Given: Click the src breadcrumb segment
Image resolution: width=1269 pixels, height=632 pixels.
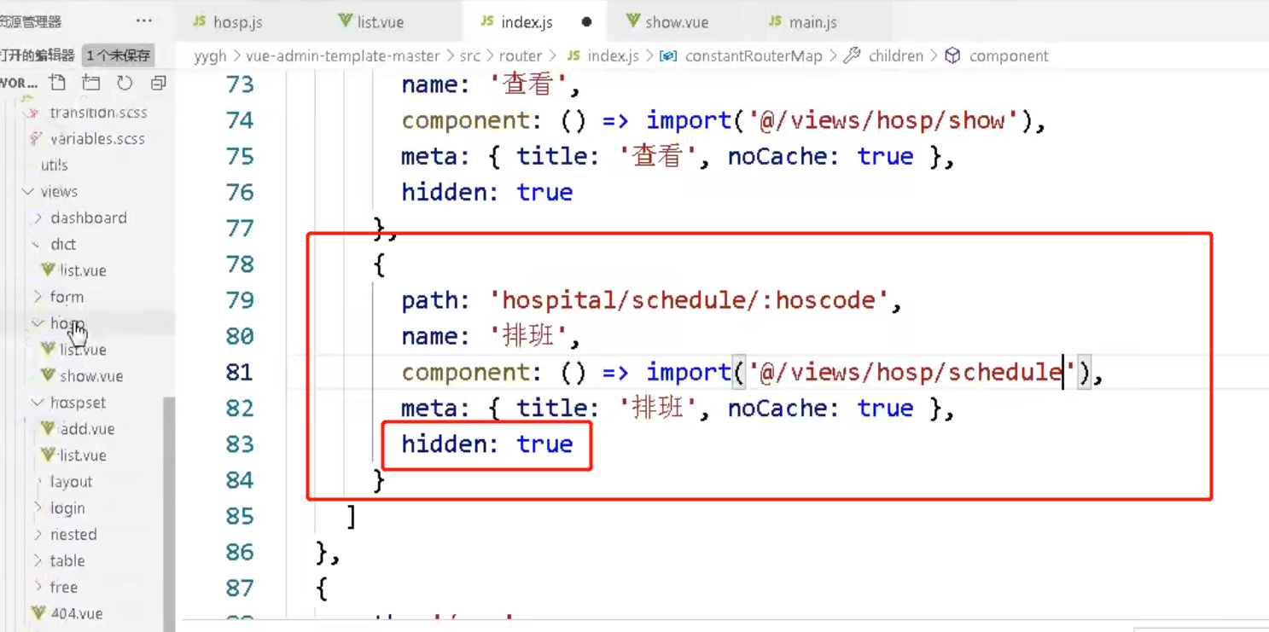Looking at the screenshot, I should 470,56.
